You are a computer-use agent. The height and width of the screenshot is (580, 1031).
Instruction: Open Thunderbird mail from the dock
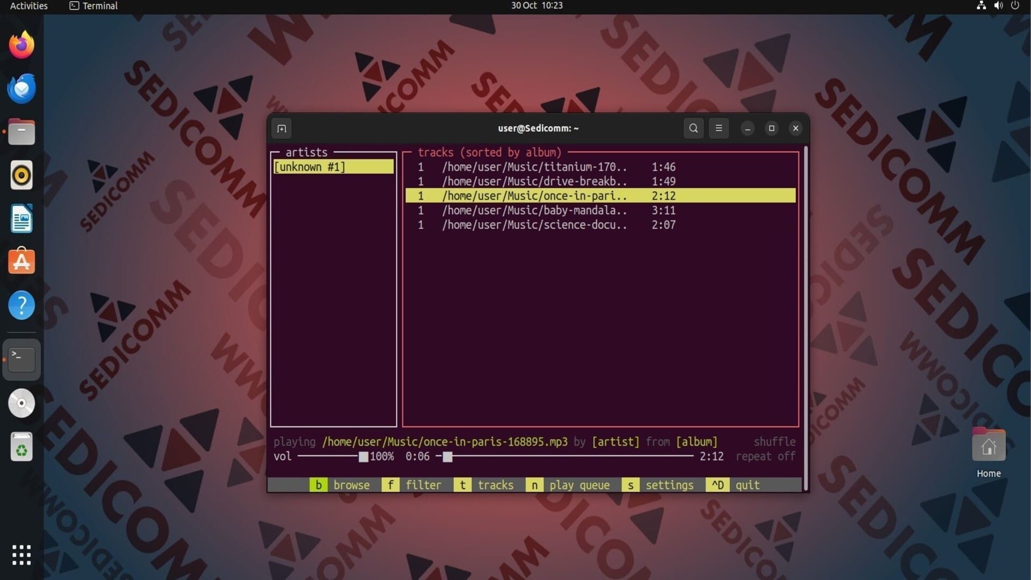[21, 89]
